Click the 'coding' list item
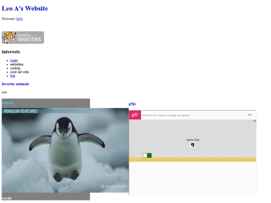The image size is (271, 203). coord(15,68)
